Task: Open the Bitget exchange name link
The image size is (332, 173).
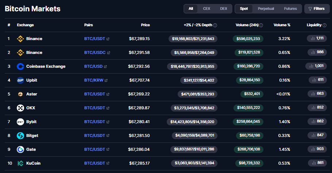Action: (32, 135)
